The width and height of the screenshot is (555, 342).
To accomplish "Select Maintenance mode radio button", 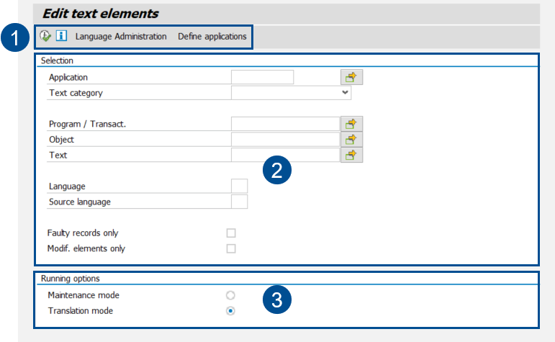I will click(230, 295).
